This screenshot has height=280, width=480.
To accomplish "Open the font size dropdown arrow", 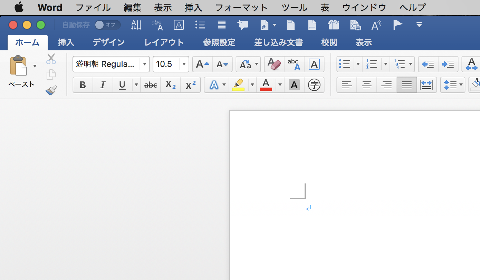I will pos(184,64).
